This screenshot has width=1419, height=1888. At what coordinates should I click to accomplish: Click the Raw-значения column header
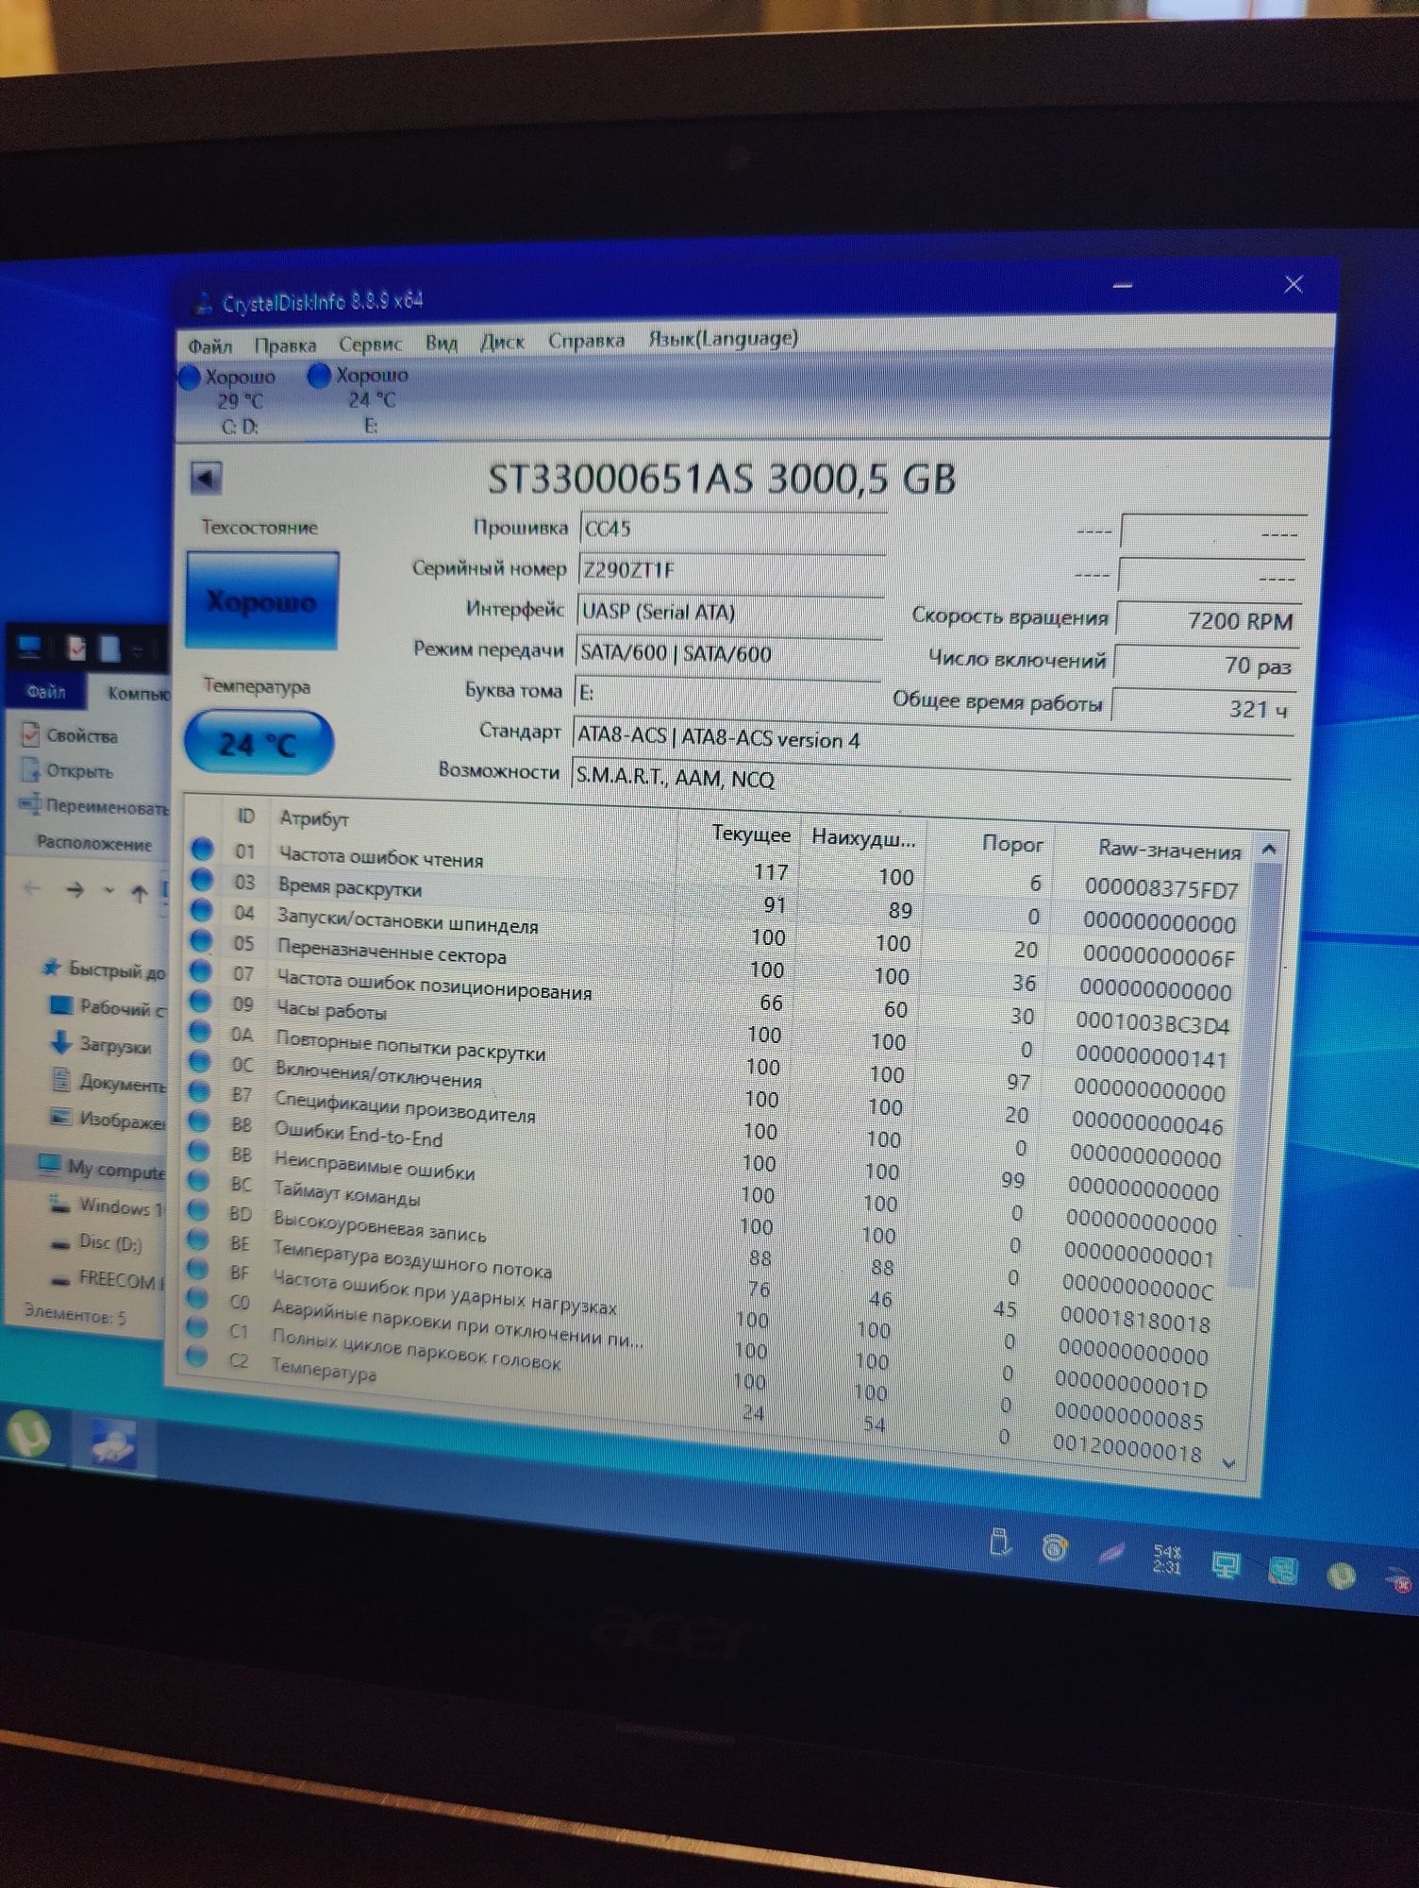1169,850
